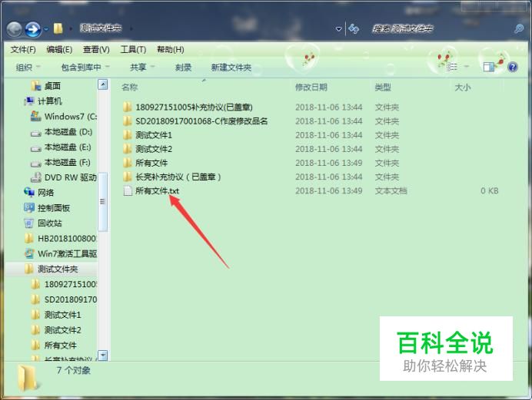Viewport: 532px width, 400px height.
Task: Click the refresh button in address bar
Action: 354,28
